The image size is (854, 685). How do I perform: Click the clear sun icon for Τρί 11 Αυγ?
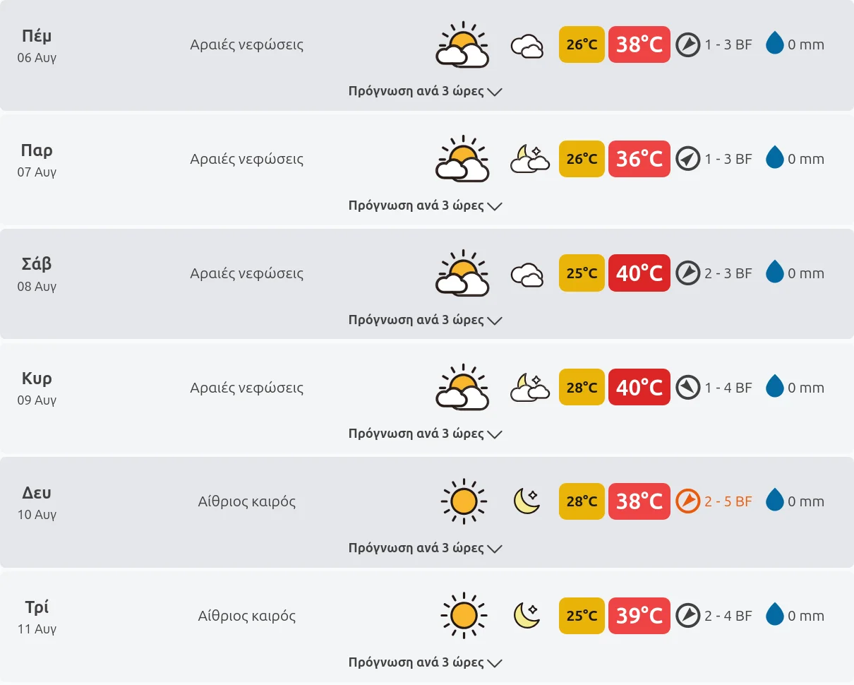(464, 616)
